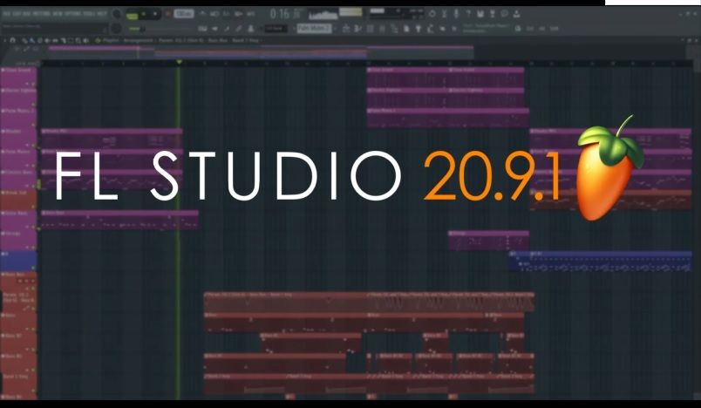This screenshot has width=701, height=408.
Task: Click the tempo display
Action: click(184, 13)
